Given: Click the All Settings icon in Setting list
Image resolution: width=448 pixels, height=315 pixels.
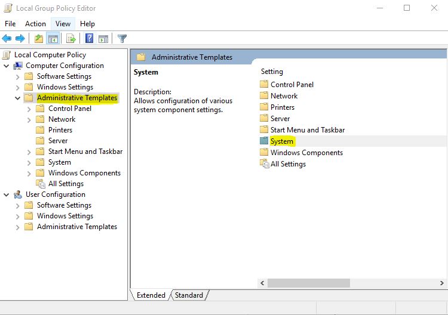Looking at the screenshot, I should pos(264,164).
